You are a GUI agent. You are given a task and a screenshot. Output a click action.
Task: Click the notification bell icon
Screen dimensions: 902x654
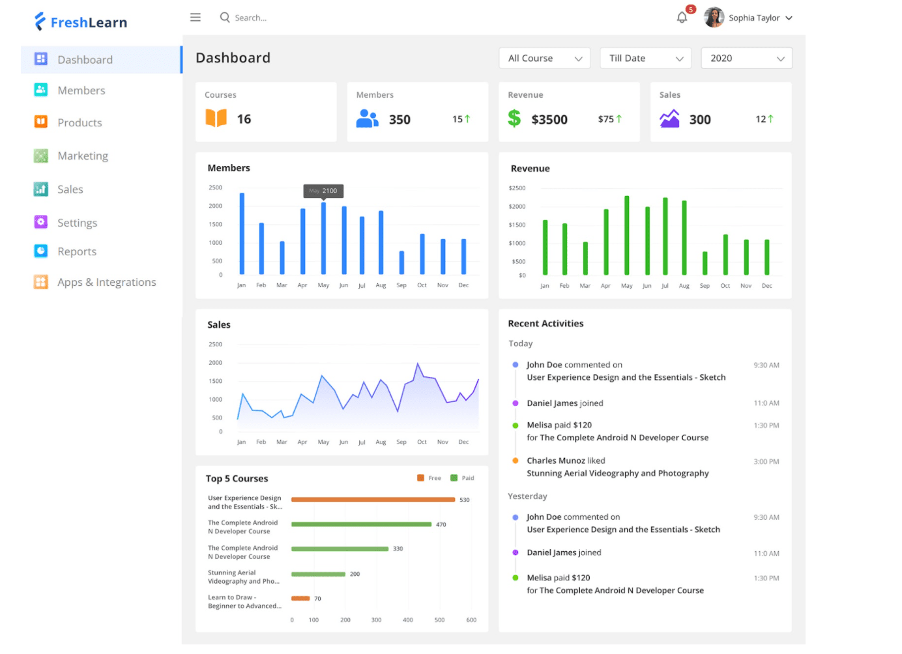[x=682, y=18]
